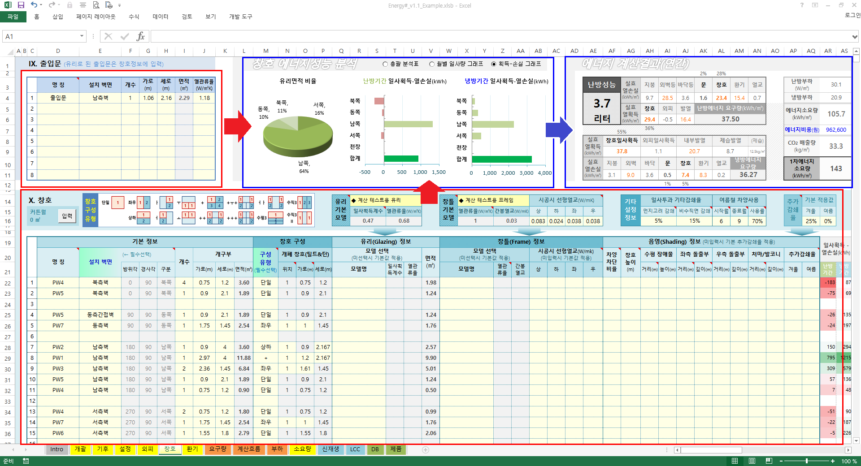Viewport: 861px width, 466px height.
Task: Click the Insert Function fx icon
Action: tap(140, 36)
